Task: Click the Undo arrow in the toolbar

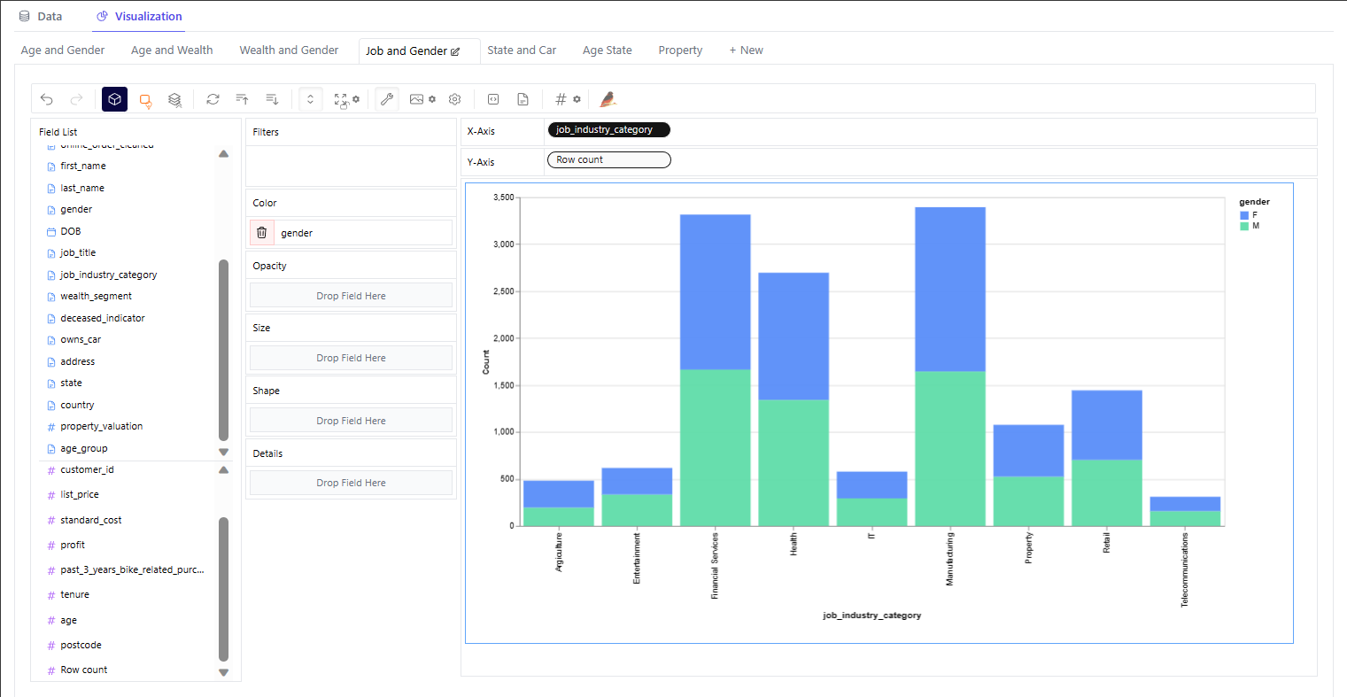Action: click(46, 99)
